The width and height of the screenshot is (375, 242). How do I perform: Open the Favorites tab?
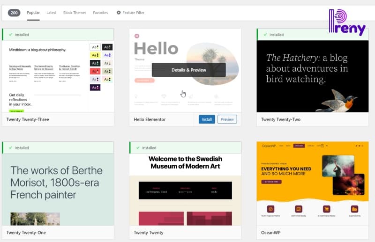pyautogui.click(x=100, y=13)
